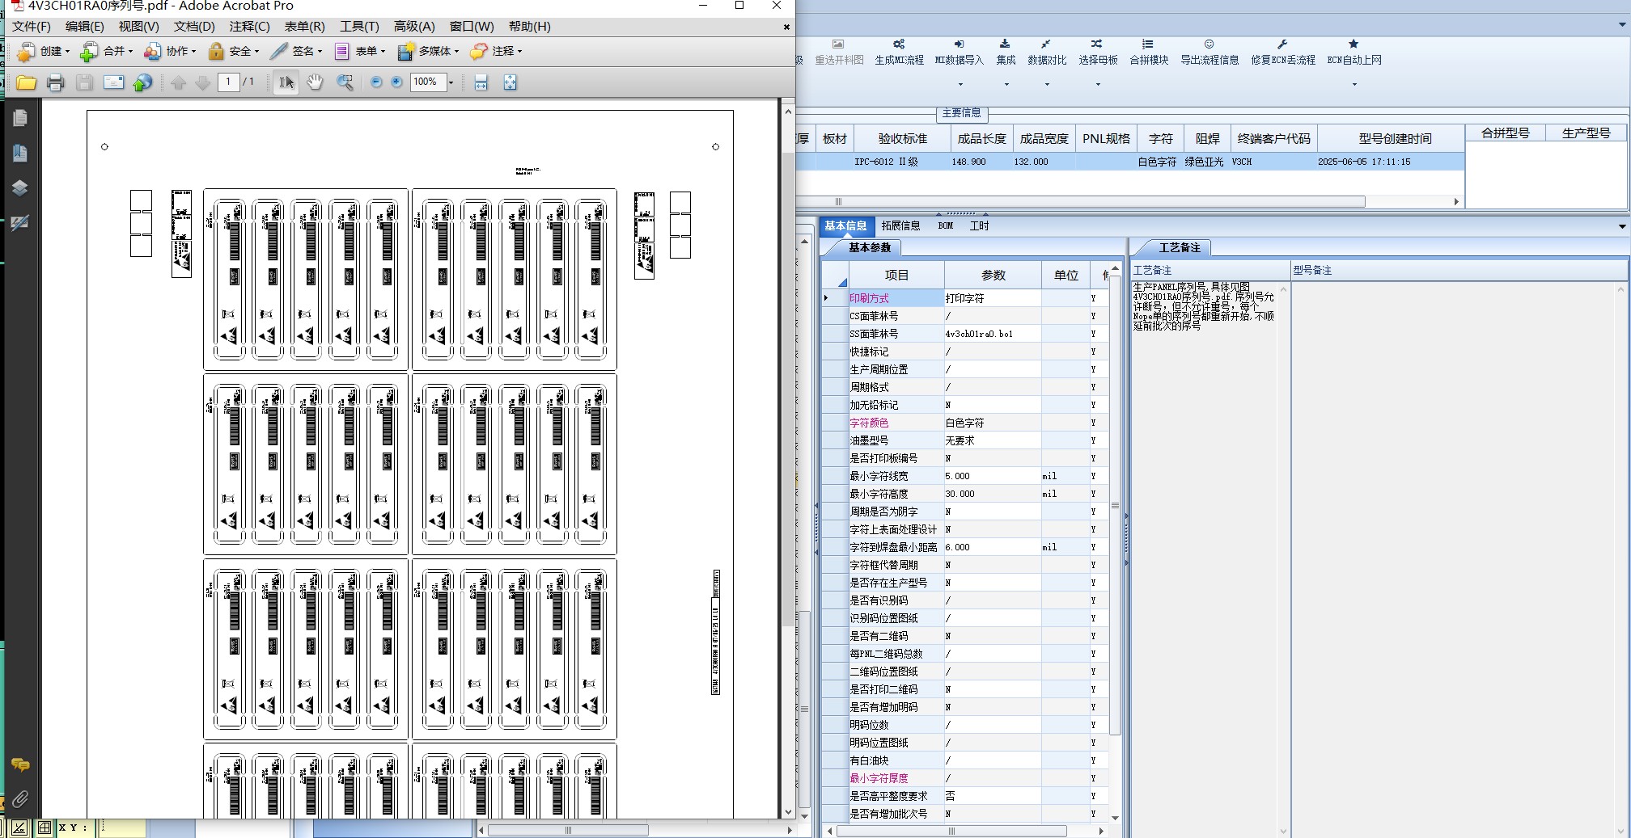This screenshot has width=1631, height=838.
Task: Click the email envelope icon in Acrobat
Action: point(113,82)
